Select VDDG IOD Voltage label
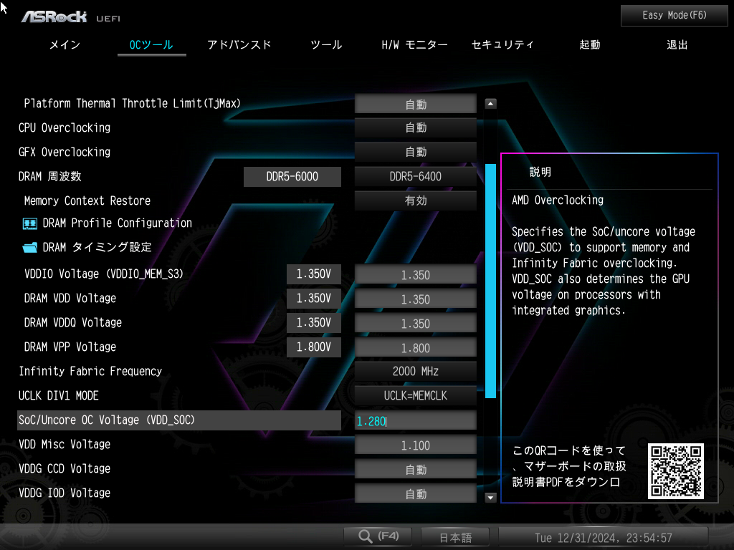Viewport: 734px width, 550px height. [65, 493]
